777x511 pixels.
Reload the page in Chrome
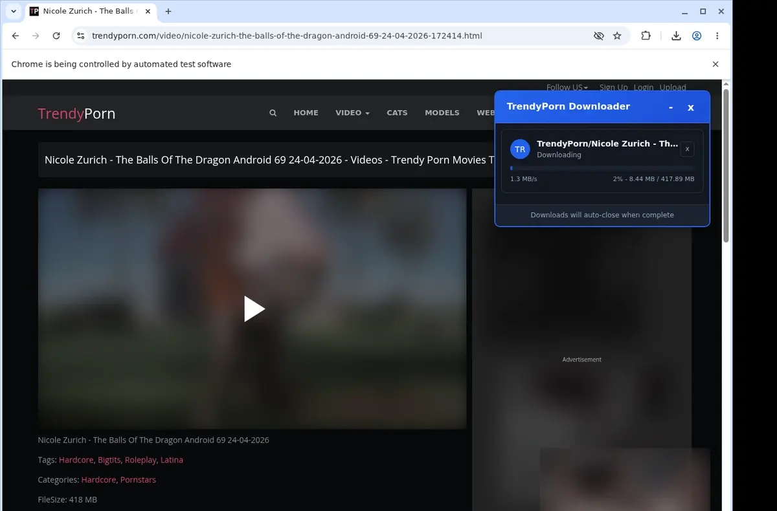click(56, 36)
